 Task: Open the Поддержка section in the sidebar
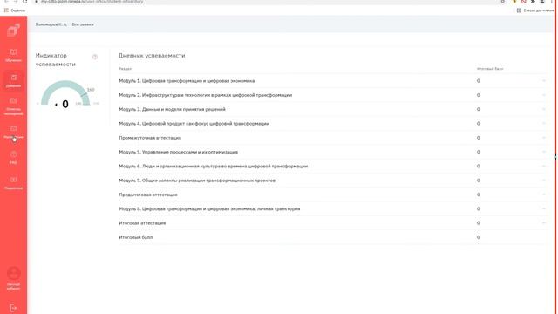14,182
